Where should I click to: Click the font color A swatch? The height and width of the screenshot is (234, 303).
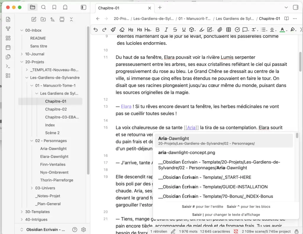point(282,30)
